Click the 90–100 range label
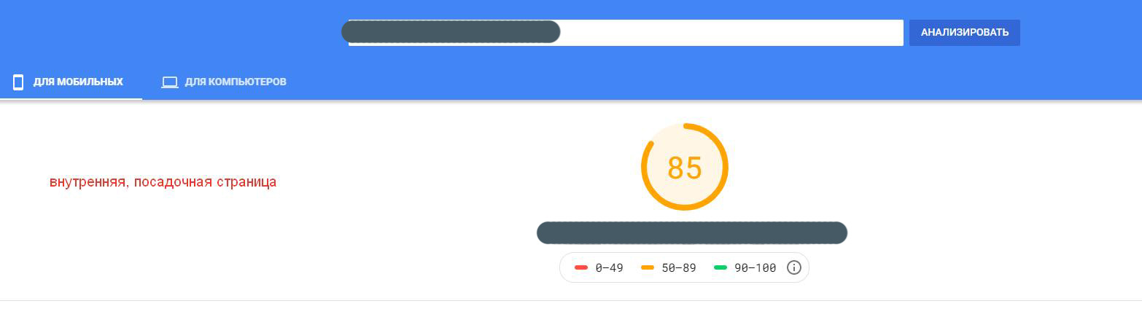 coord(755,268)
